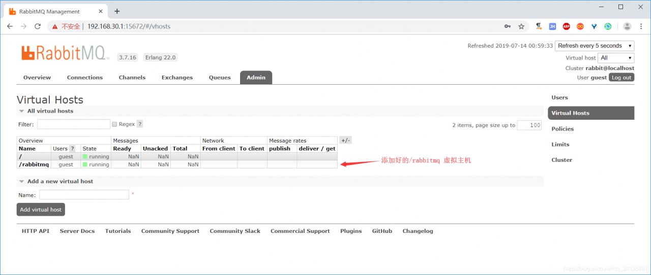Image resolution: width=651 pixels, height=275 pixels.
Task: Open Users in the admin sidebar
Action: [x=559, y=97]
